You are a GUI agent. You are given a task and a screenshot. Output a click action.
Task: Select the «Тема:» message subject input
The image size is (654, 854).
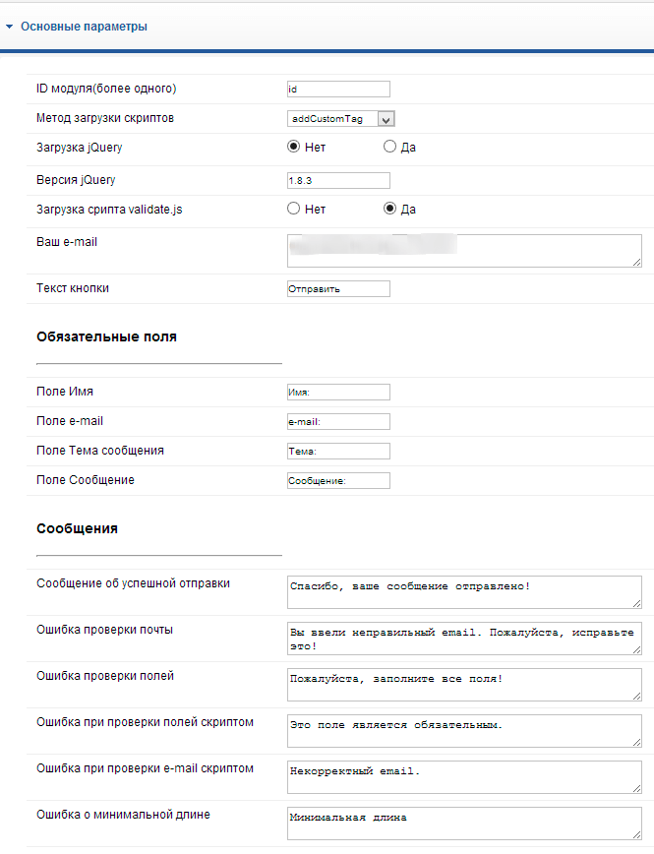click(337, 451)
